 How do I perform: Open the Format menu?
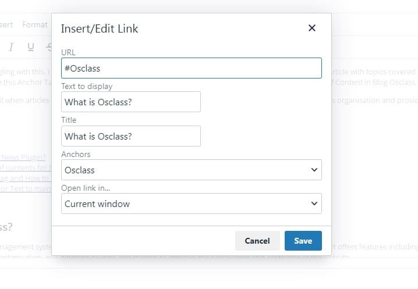35,24
